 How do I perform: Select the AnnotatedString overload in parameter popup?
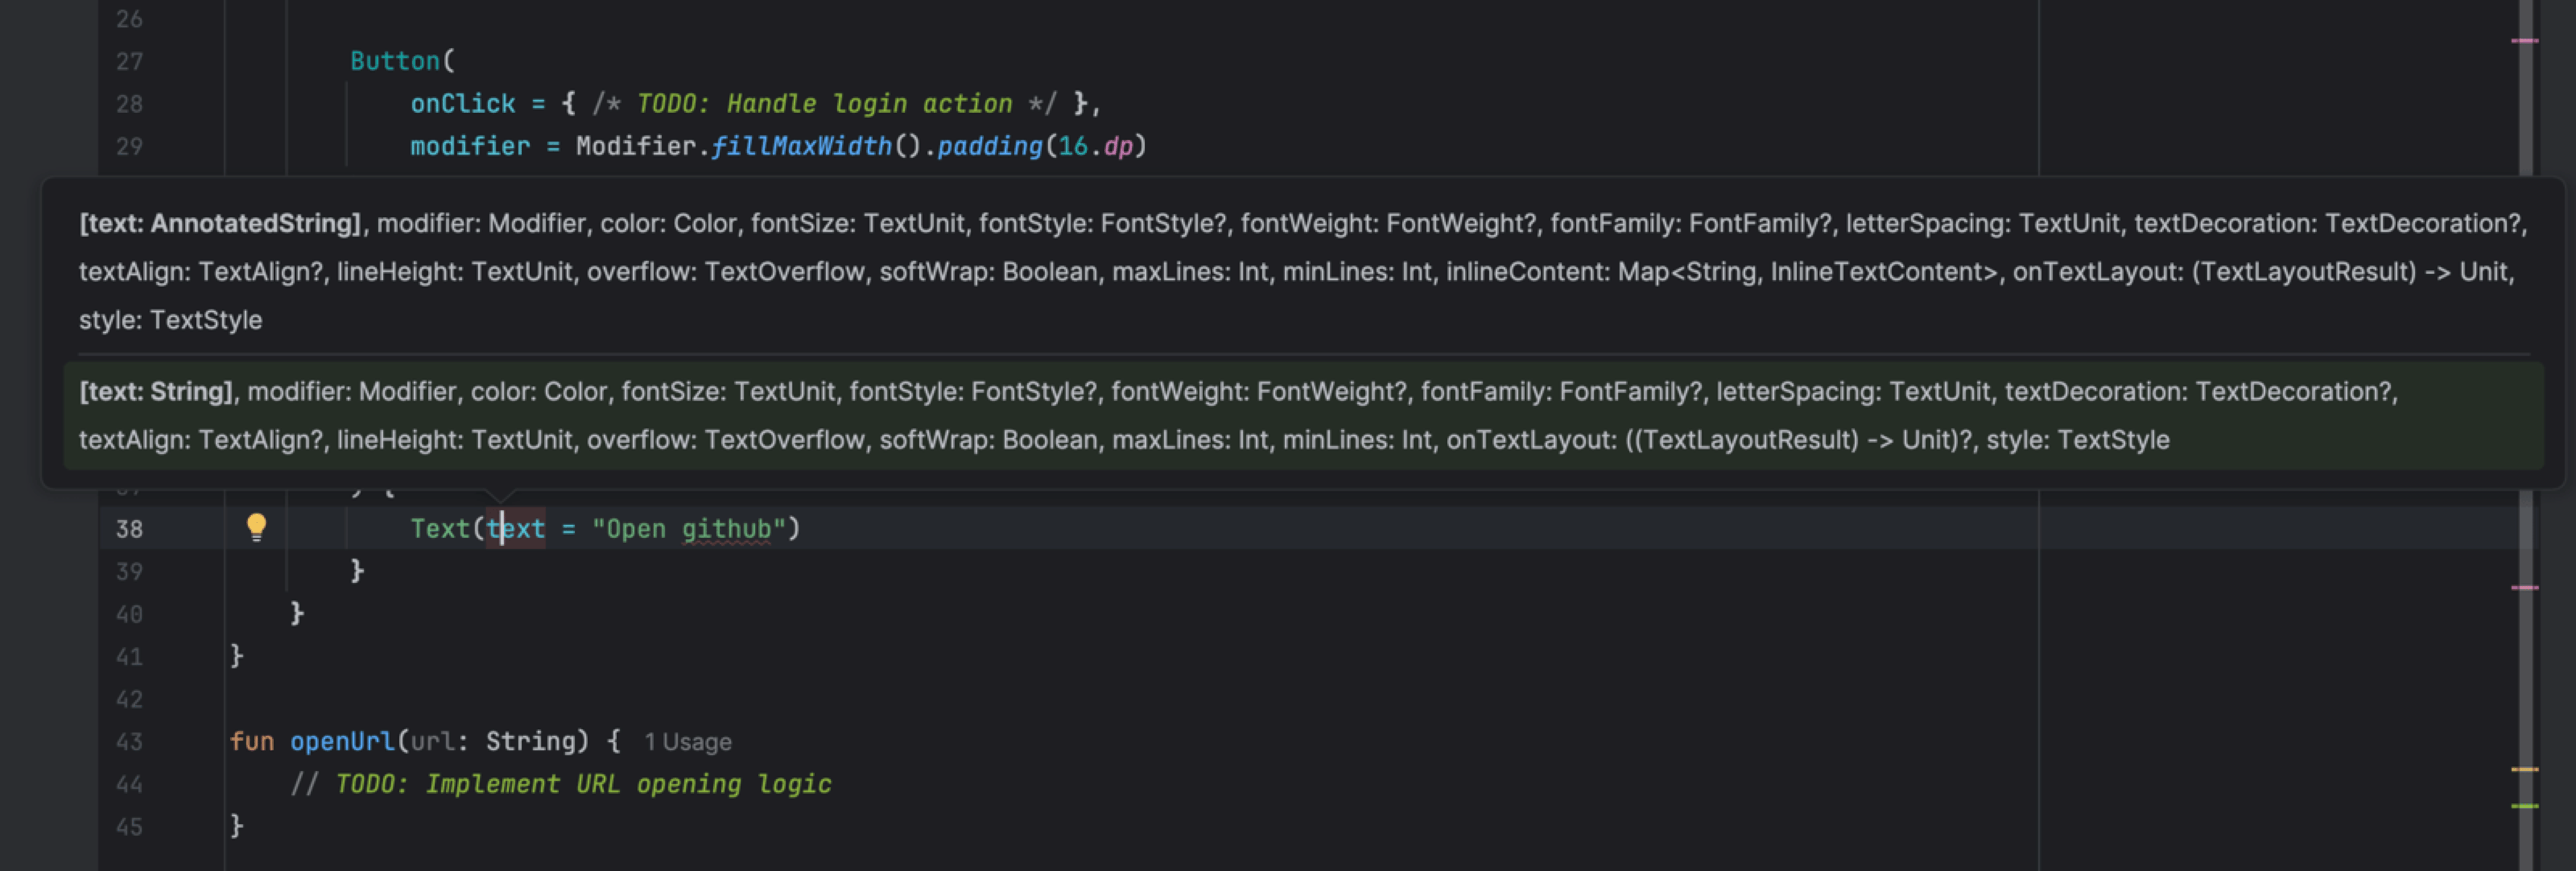pos(1300,270)
